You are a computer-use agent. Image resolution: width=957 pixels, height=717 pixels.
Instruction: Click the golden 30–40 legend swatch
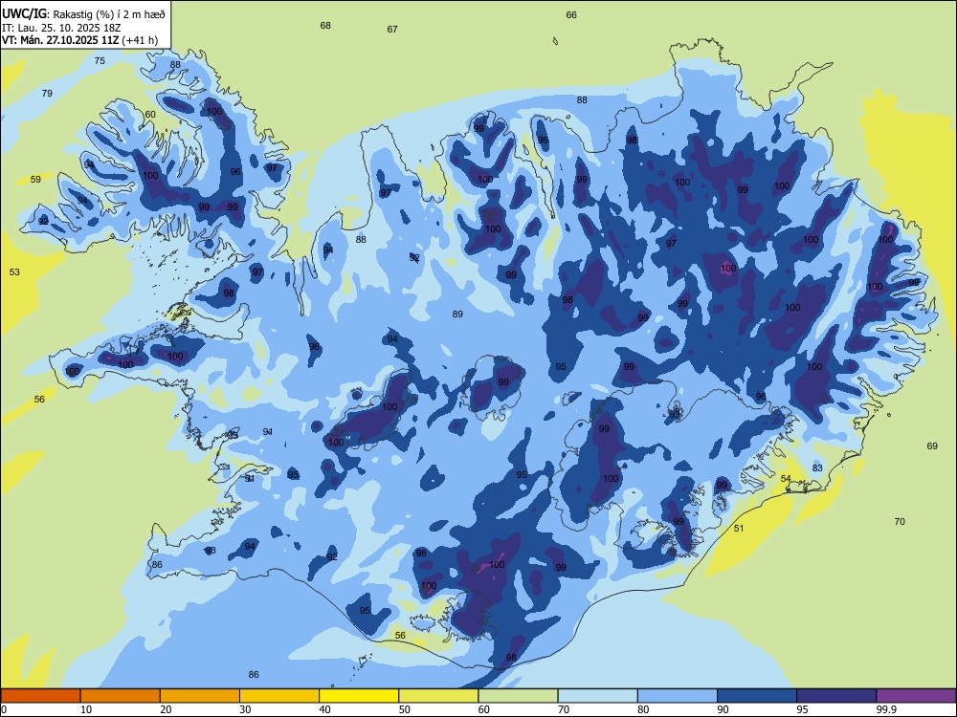279,696
